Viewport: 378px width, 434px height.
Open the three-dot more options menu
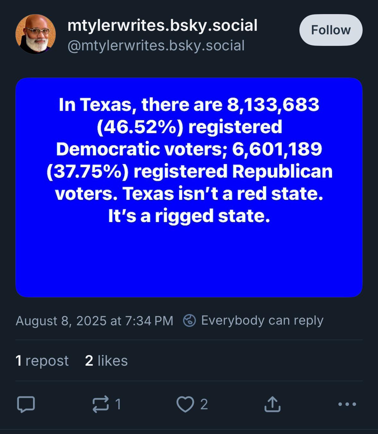pos(347,404)
